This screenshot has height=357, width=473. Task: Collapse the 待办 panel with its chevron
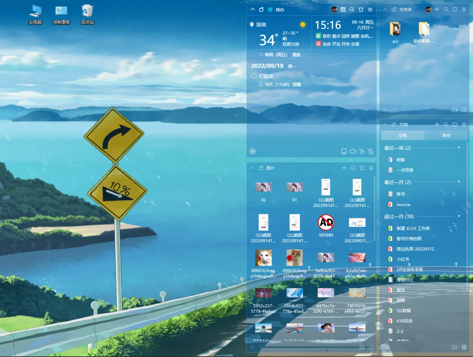(x=252, y=9)
